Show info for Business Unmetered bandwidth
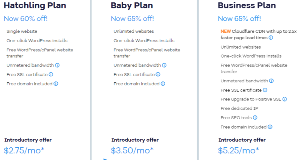Viewport: 299px width, 160px height. 271,81
